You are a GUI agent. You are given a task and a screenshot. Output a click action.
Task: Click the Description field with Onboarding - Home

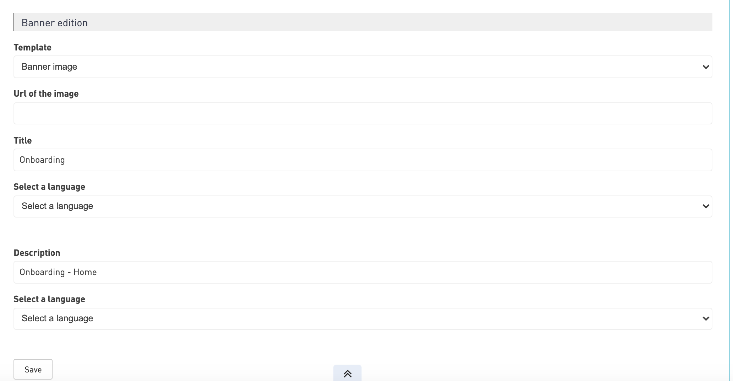point(363,272)
